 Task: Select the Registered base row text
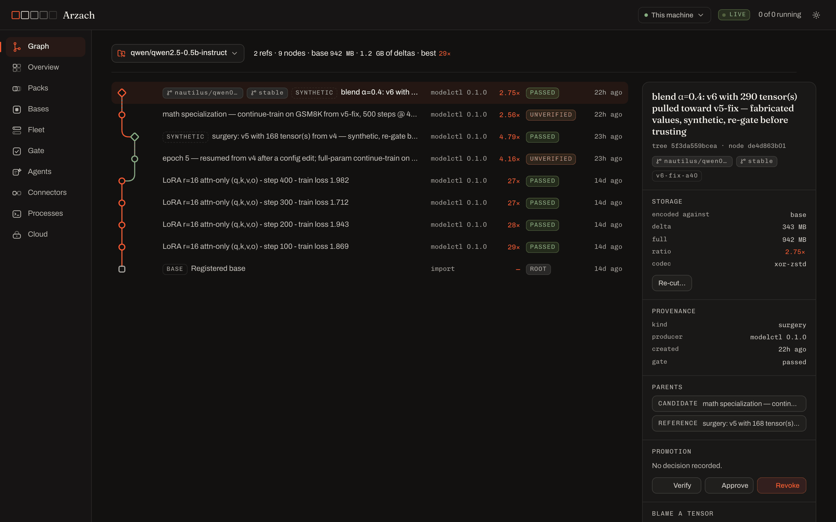[218, 269]
